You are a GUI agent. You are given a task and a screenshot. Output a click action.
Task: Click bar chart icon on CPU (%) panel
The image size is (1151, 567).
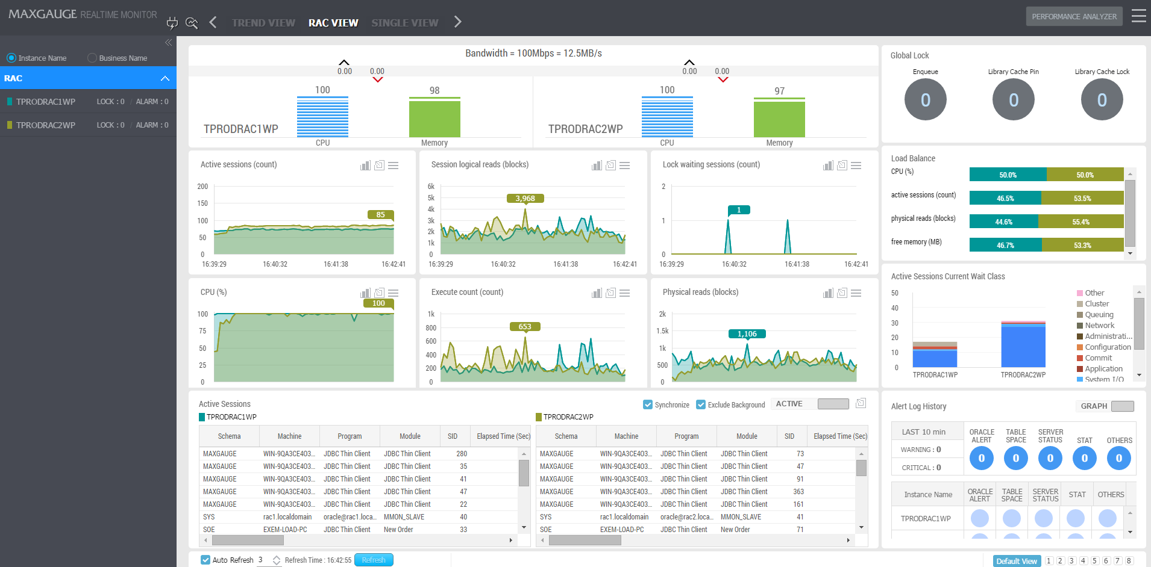click(365, 293)
